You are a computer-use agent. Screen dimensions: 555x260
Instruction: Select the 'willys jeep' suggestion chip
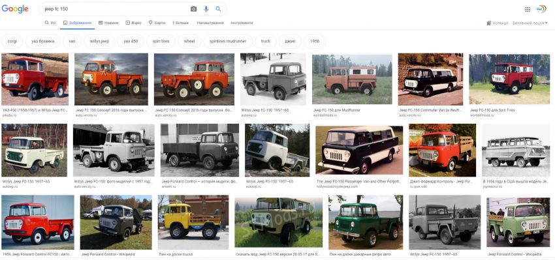[99, 41]
